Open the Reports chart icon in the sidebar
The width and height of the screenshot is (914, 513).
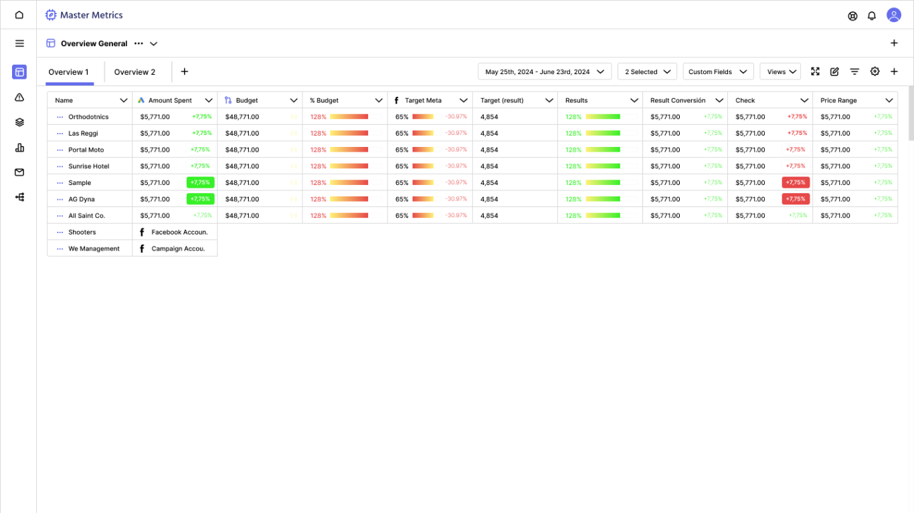pyautogui.click(x=19, y=147)
